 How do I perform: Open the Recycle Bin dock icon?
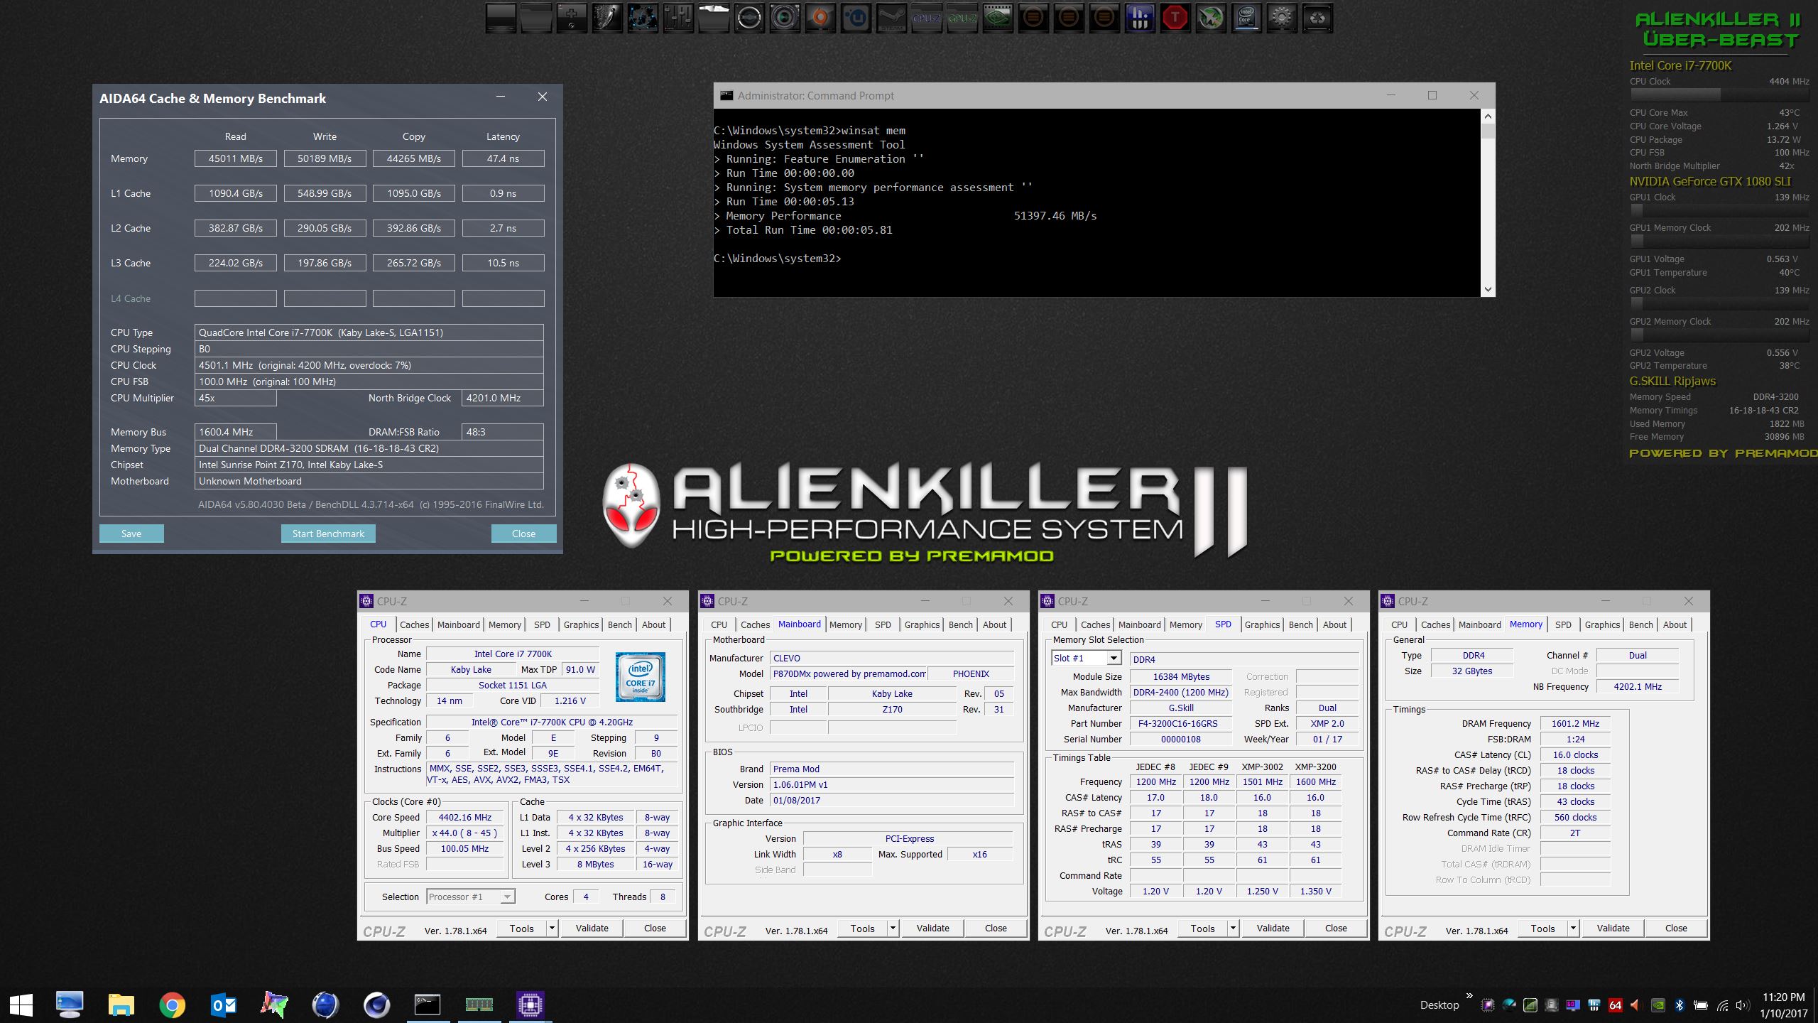click(x=1317, y=18)
